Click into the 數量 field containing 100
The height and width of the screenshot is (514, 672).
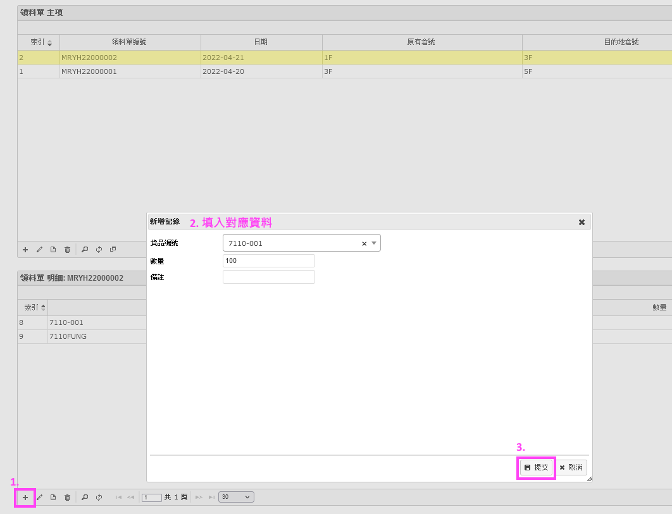coord(268,260)
